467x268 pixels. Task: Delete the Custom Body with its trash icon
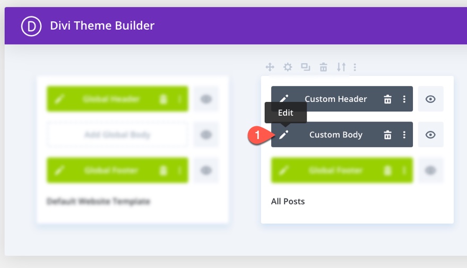[x=387, y=135]
